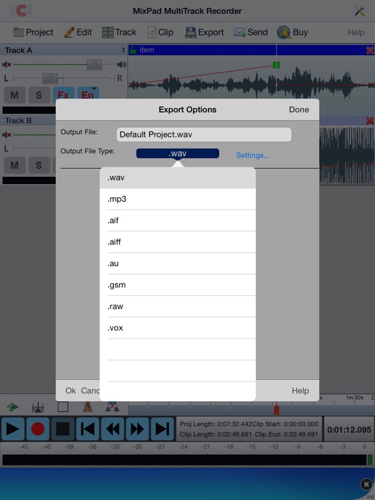This screenshot has width=375, height=500.
Task: Mute Track A with the M button
Action: [15, 95]
